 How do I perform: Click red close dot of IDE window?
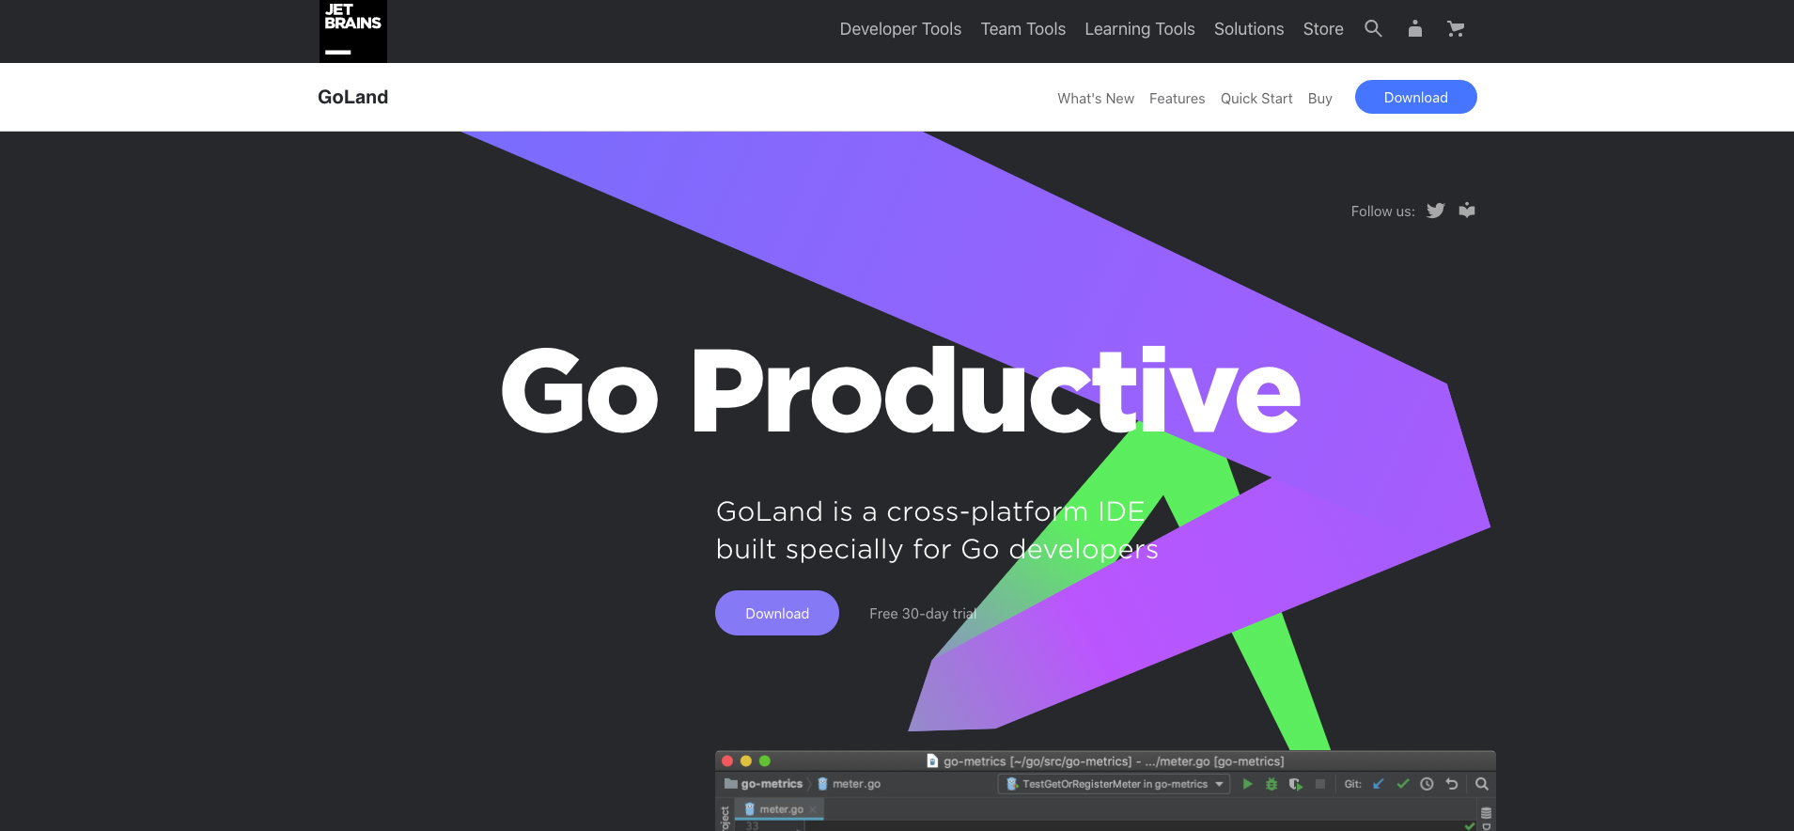coord(727,761)
